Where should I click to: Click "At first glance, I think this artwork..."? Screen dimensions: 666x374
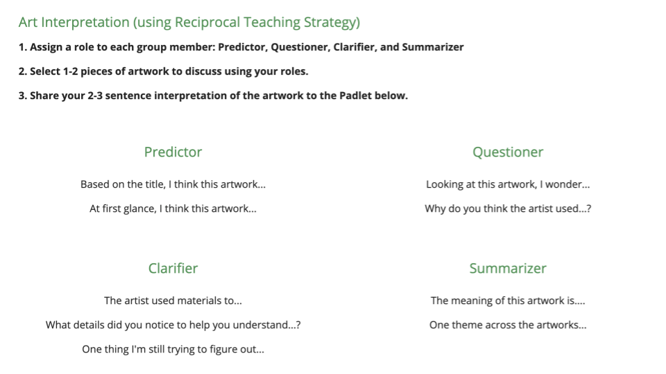coord(173,208)
